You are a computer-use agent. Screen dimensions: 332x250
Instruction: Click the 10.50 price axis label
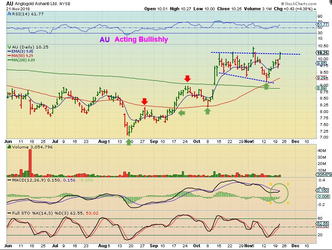323,46
